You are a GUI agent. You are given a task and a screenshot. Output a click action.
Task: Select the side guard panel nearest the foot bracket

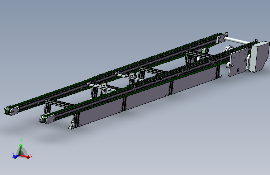coord(101,112)
